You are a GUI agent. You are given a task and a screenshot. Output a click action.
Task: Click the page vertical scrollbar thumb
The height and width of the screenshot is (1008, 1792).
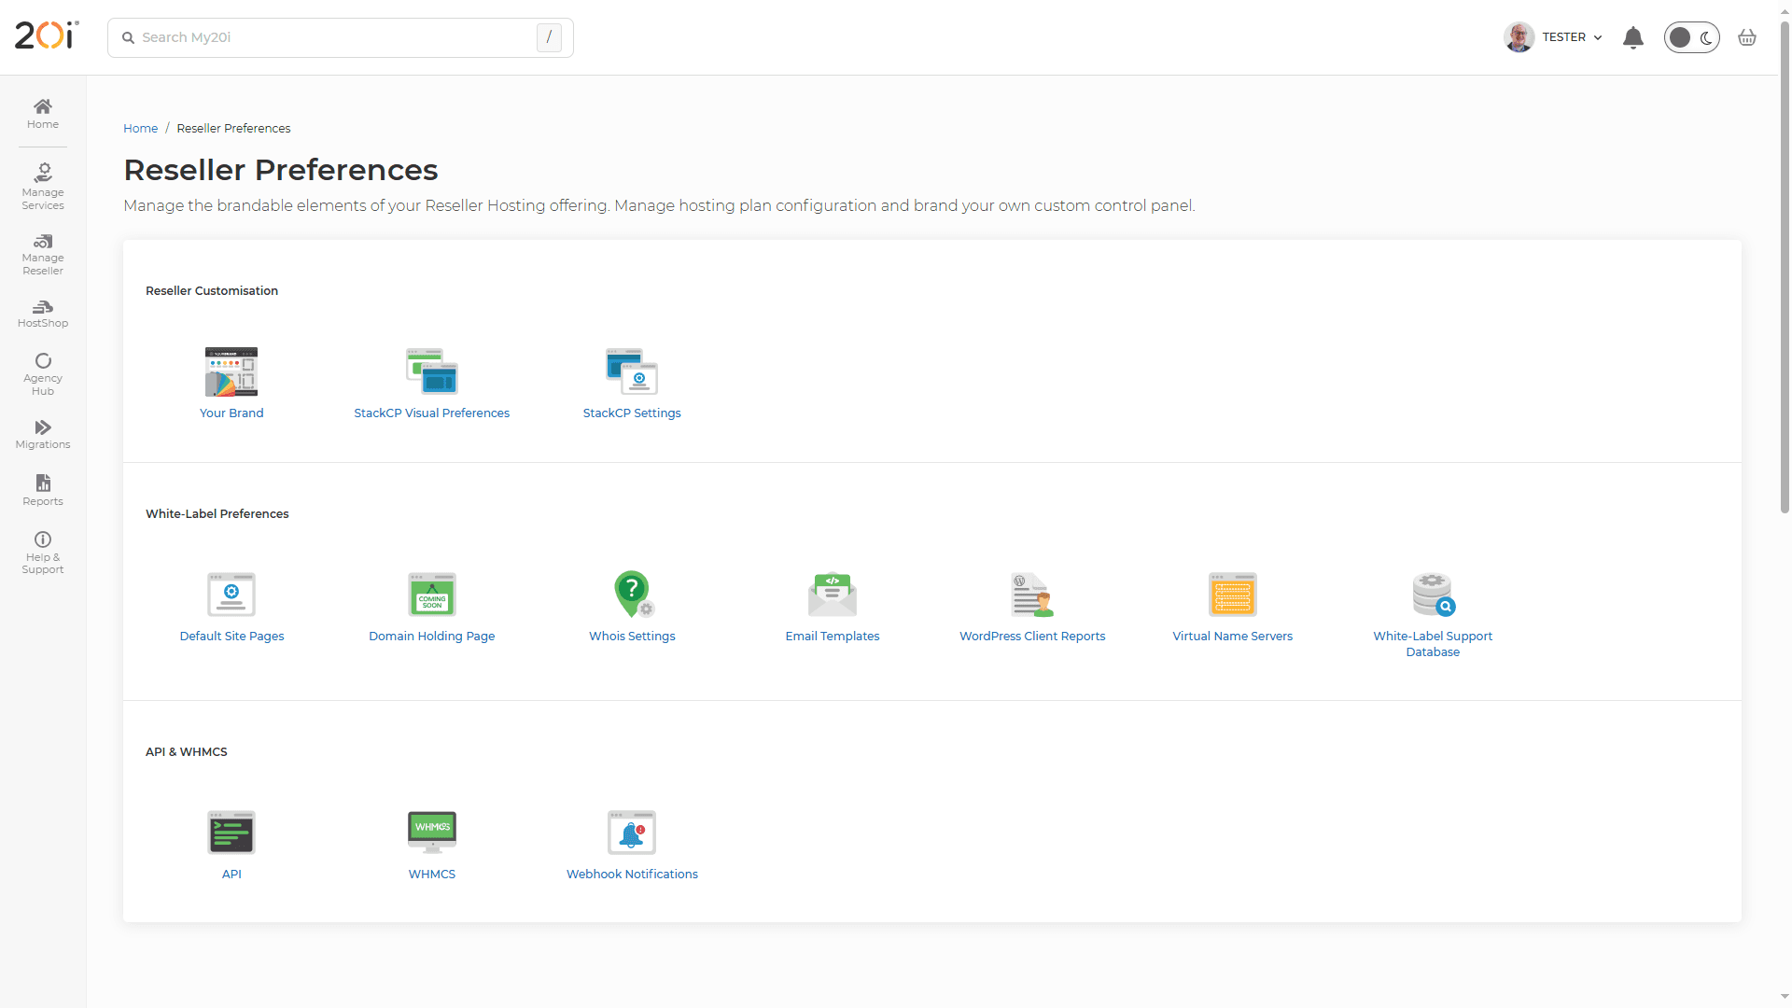pos(1785,266)
